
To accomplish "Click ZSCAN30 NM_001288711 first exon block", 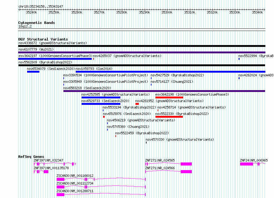I will pyautogui.click(x=60, y=195).
